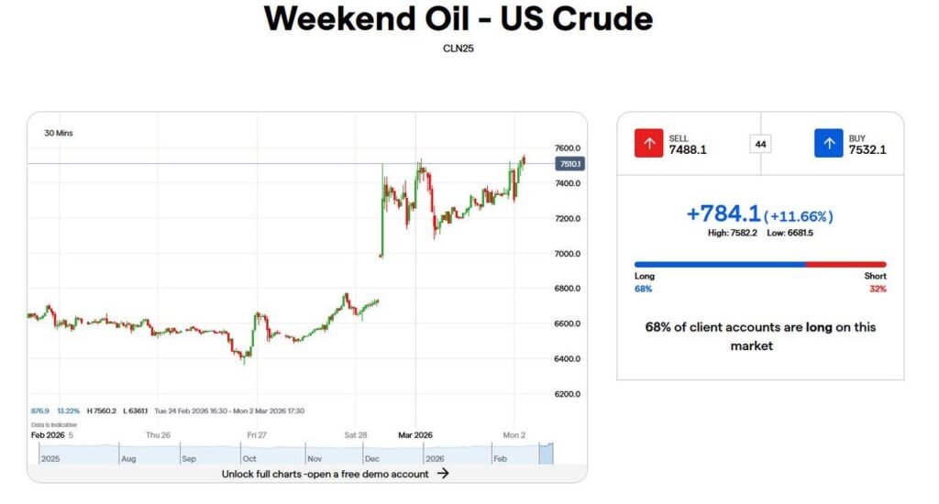Select the 7510.1 current price tag

(569, 164)
